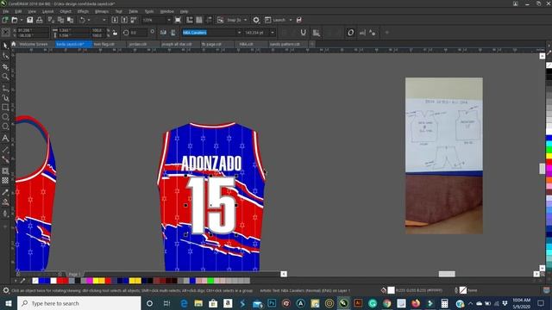Click the Print icon
The width and height of the screenshot is (552, 310).
(x=40, y=20)
